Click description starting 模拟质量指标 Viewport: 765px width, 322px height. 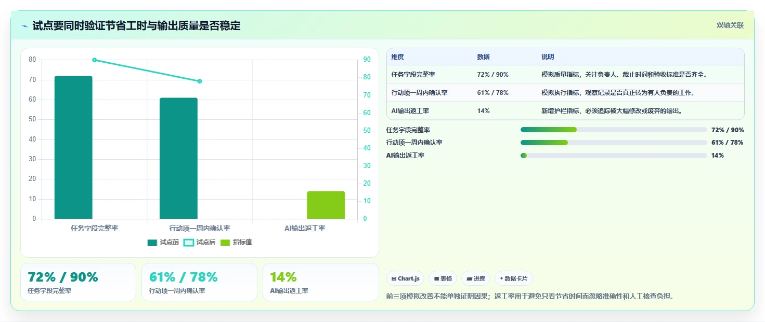coord(624,75)
